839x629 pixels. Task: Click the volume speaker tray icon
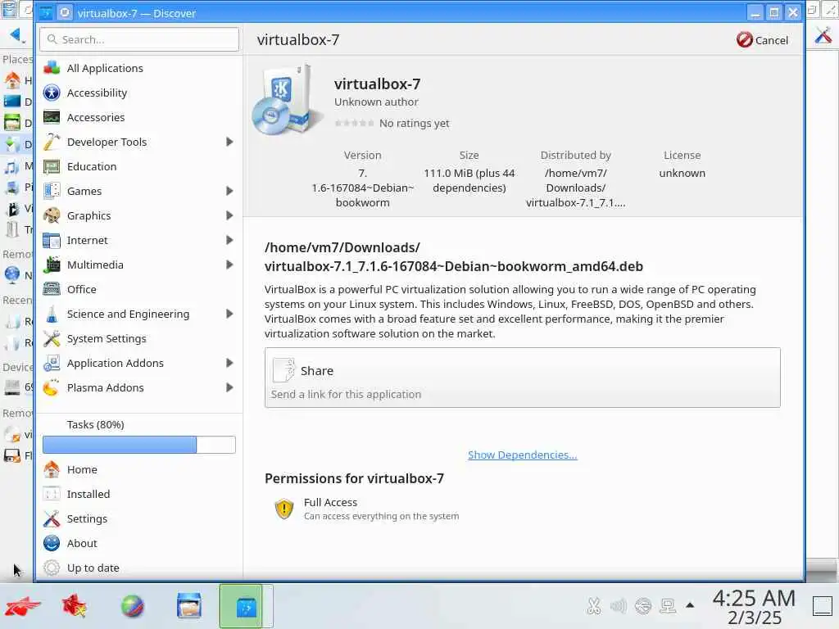tap(618, 605)
